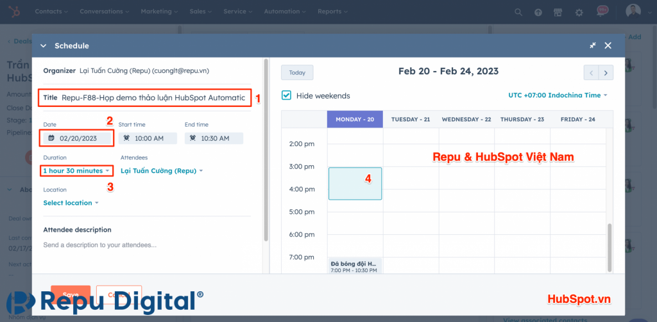Open the Duration dropdown 1 hour 30 minutes

(76, 171)
